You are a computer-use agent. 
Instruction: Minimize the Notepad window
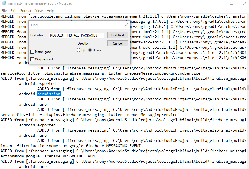click(x=219, y=3)
